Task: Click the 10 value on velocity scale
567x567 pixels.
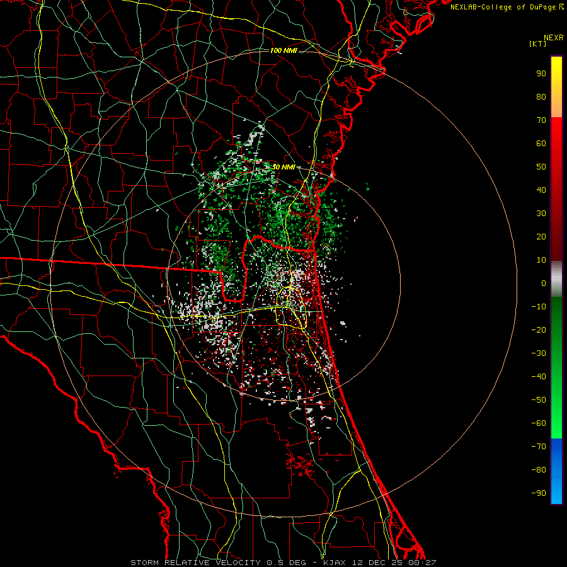Action: (x=541, y=260)
